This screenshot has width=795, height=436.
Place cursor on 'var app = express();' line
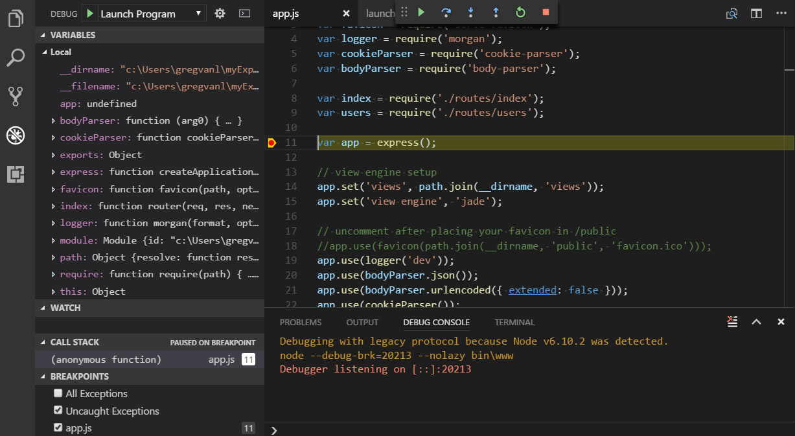point(377,143)
